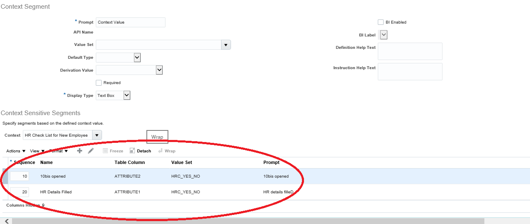Open the Default Type dropdown

tap(137, 58)
